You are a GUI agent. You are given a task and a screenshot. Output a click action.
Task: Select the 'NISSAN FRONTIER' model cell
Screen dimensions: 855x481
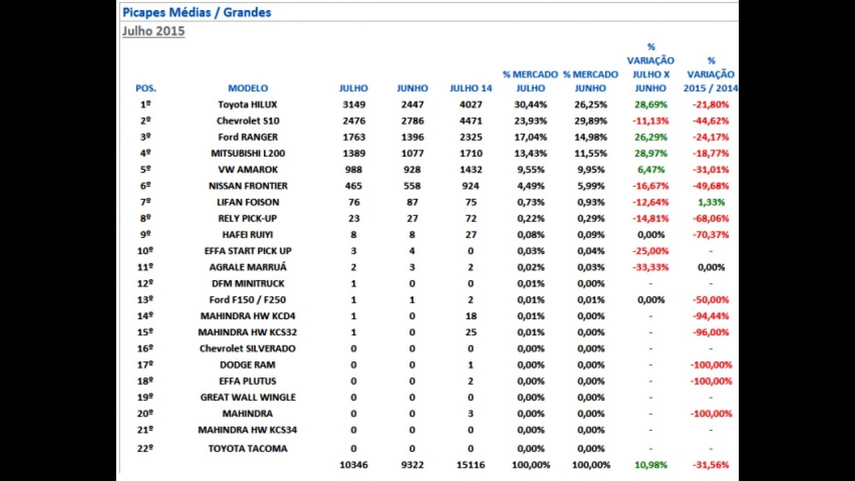click(x=248, y=186)
